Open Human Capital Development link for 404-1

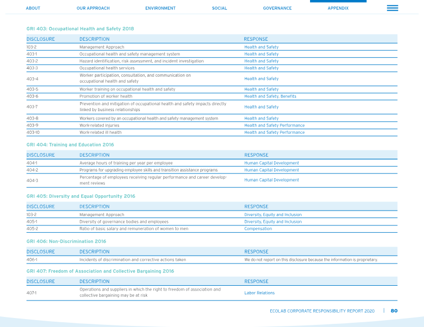[271, 163]
